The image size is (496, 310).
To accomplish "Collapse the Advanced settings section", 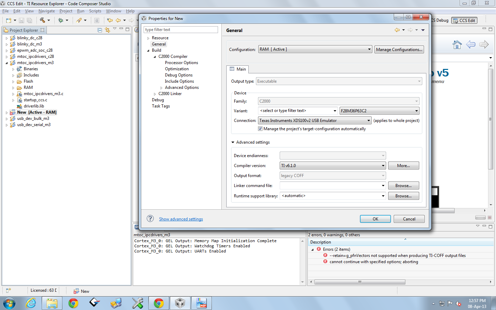I will tap(233, 142).
